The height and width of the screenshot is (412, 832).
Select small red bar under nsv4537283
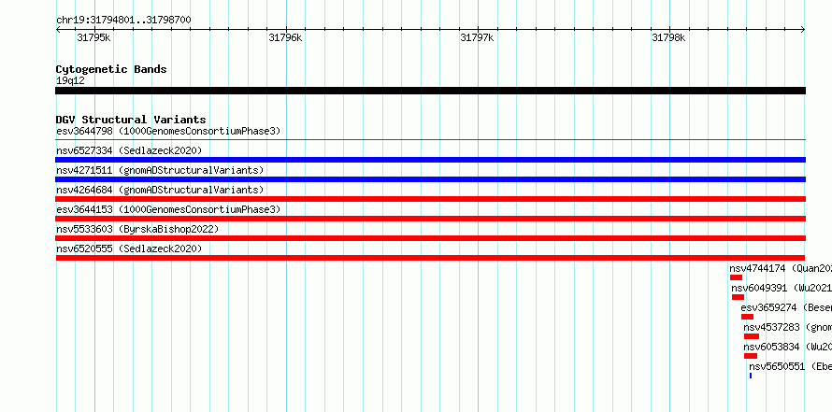(x=752, y=336)
